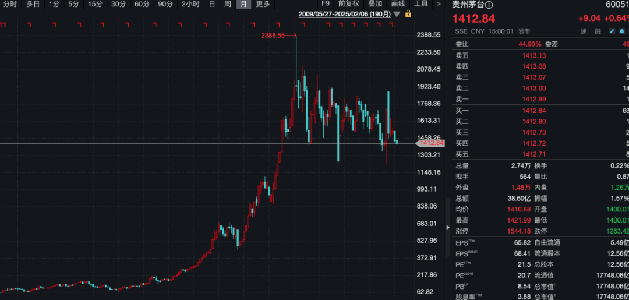This screenshot has height=300, width=629.
Task: Click the 贵州茅台 stock name
Action: click(x=468, y=5)
